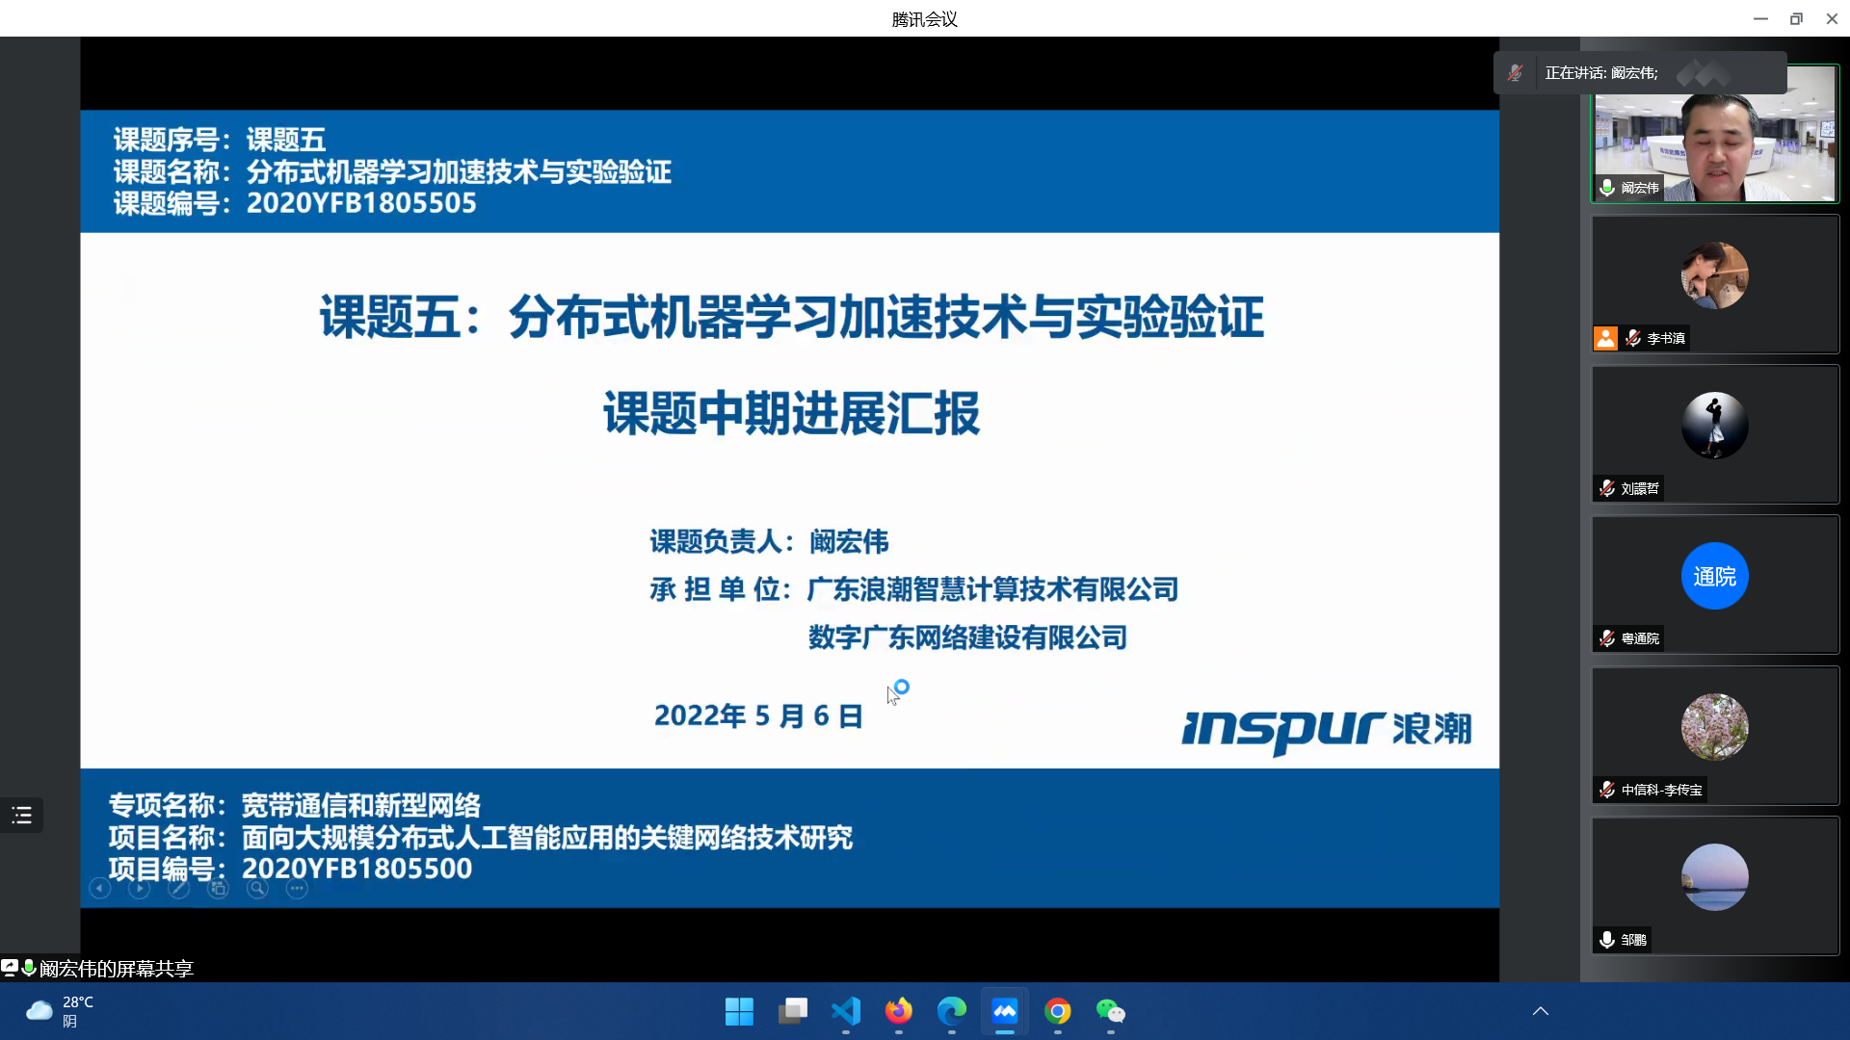Viewport: 1850px width, 1040px height.
Task: Click 广东浪潮智慧计算技术有限公司 text
Action: pyautogui.click(x=992, y=589)
